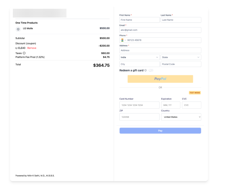Click the CVC input box
Viewport: 234px width, 187px height.
191,105
